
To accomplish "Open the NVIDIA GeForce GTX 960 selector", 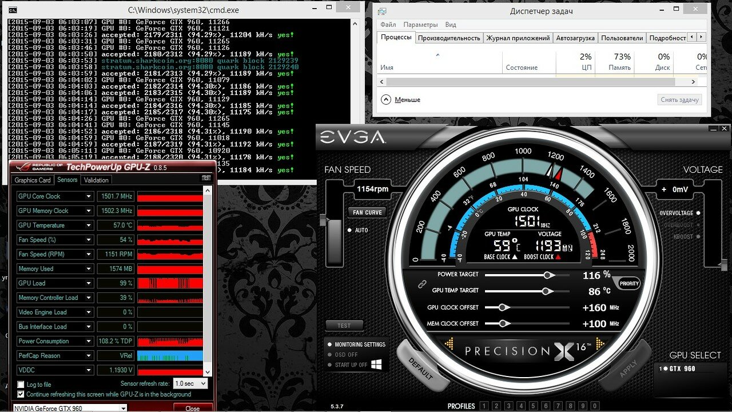I will (x=70, y=408).
